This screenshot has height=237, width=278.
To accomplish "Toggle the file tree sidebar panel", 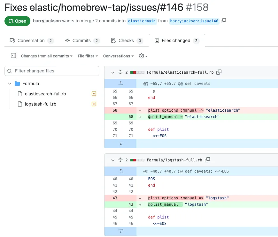I will coord(13,56).
